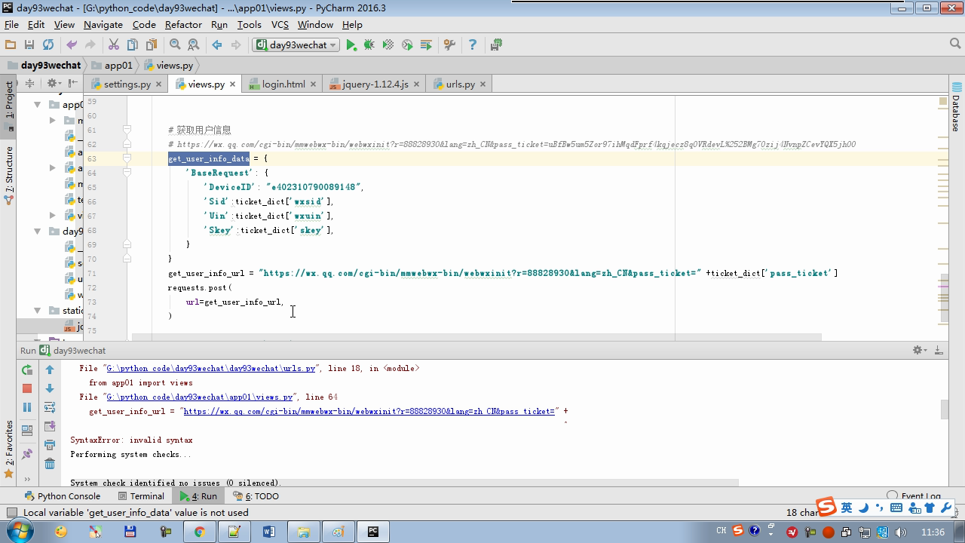Clear the Run console with trash icon
Image resolution: width=965 pixels, height=543 pixels.
click(x=50, y=463)
